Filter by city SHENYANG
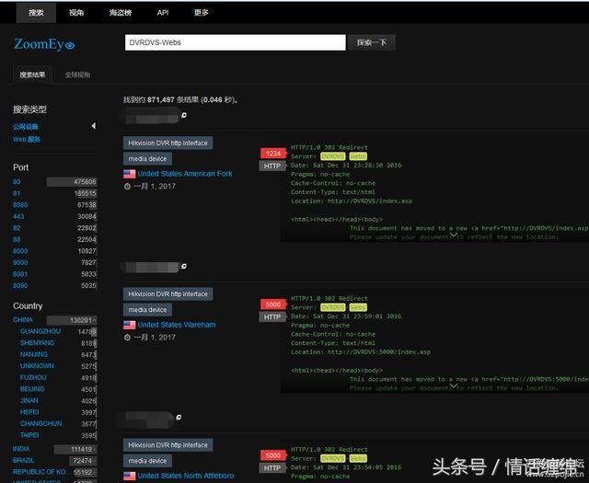The height and width of the screenshot is (483, 589). coord(37,343)
